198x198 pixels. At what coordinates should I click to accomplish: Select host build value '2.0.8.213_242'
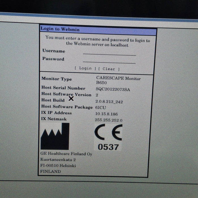(109, 102)
